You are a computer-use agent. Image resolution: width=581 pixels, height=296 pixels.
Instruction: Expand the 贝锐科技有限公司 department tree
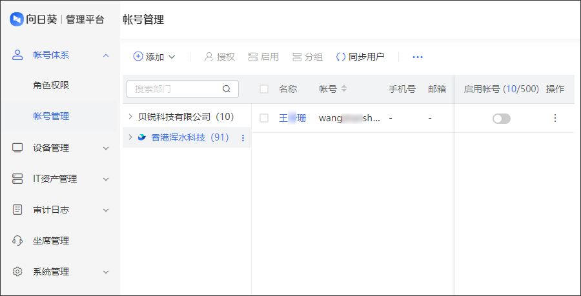(130, 117)
